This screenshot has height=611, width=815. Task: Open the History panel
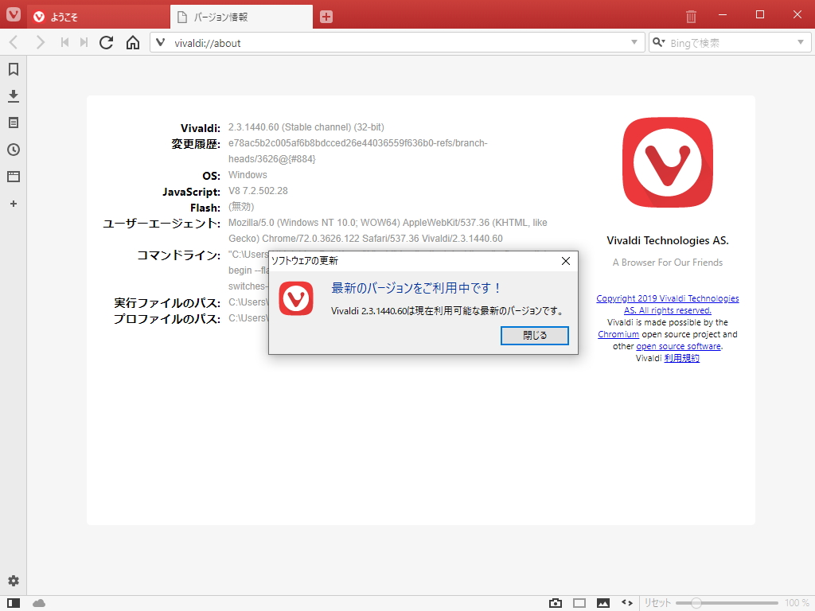pos(13,150)
